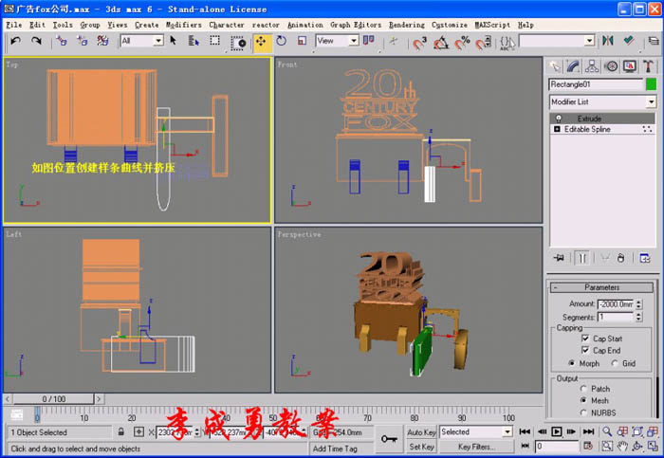Open the Utilities hammer panel tab
Image resolution: width=664 pixels, height=458 pixels.
[648, 66]
